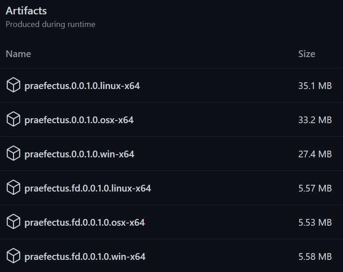Viewport: 343px width, 272px height.
Task: Click the package icon beside praefectus.0.0.1.0.osx-x64
Action: tap(13, 119)
